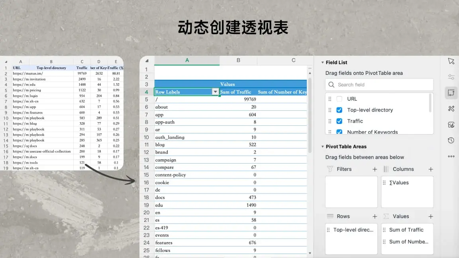Select the 'invitation' cell in source sheet
459x258 pixels.
click(51, 79)
